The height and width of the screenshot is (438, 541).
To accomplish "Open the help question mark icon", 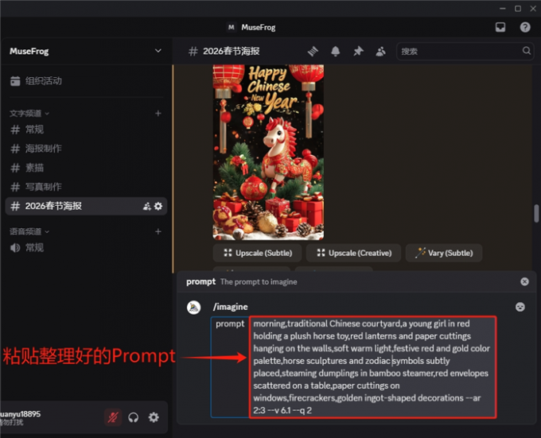I will pyautogui.click(x=525, y=27).
